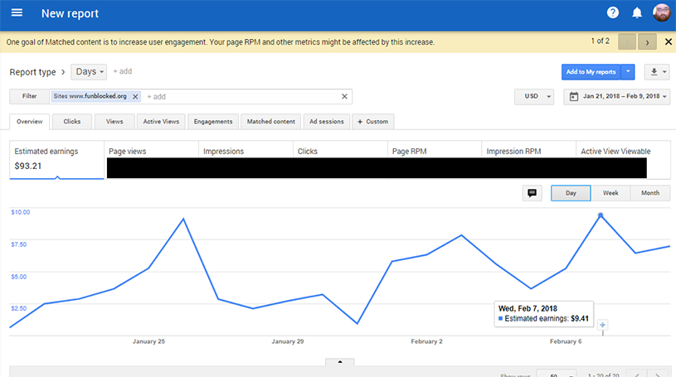
Task: Click Add to My reports button
Action: click(x=591, y=72)
